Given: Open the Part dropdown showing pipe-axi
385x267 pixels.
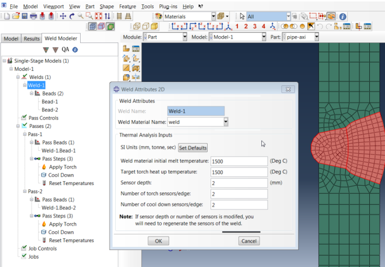Looking at the screenshot, I should tap(317, 37).
